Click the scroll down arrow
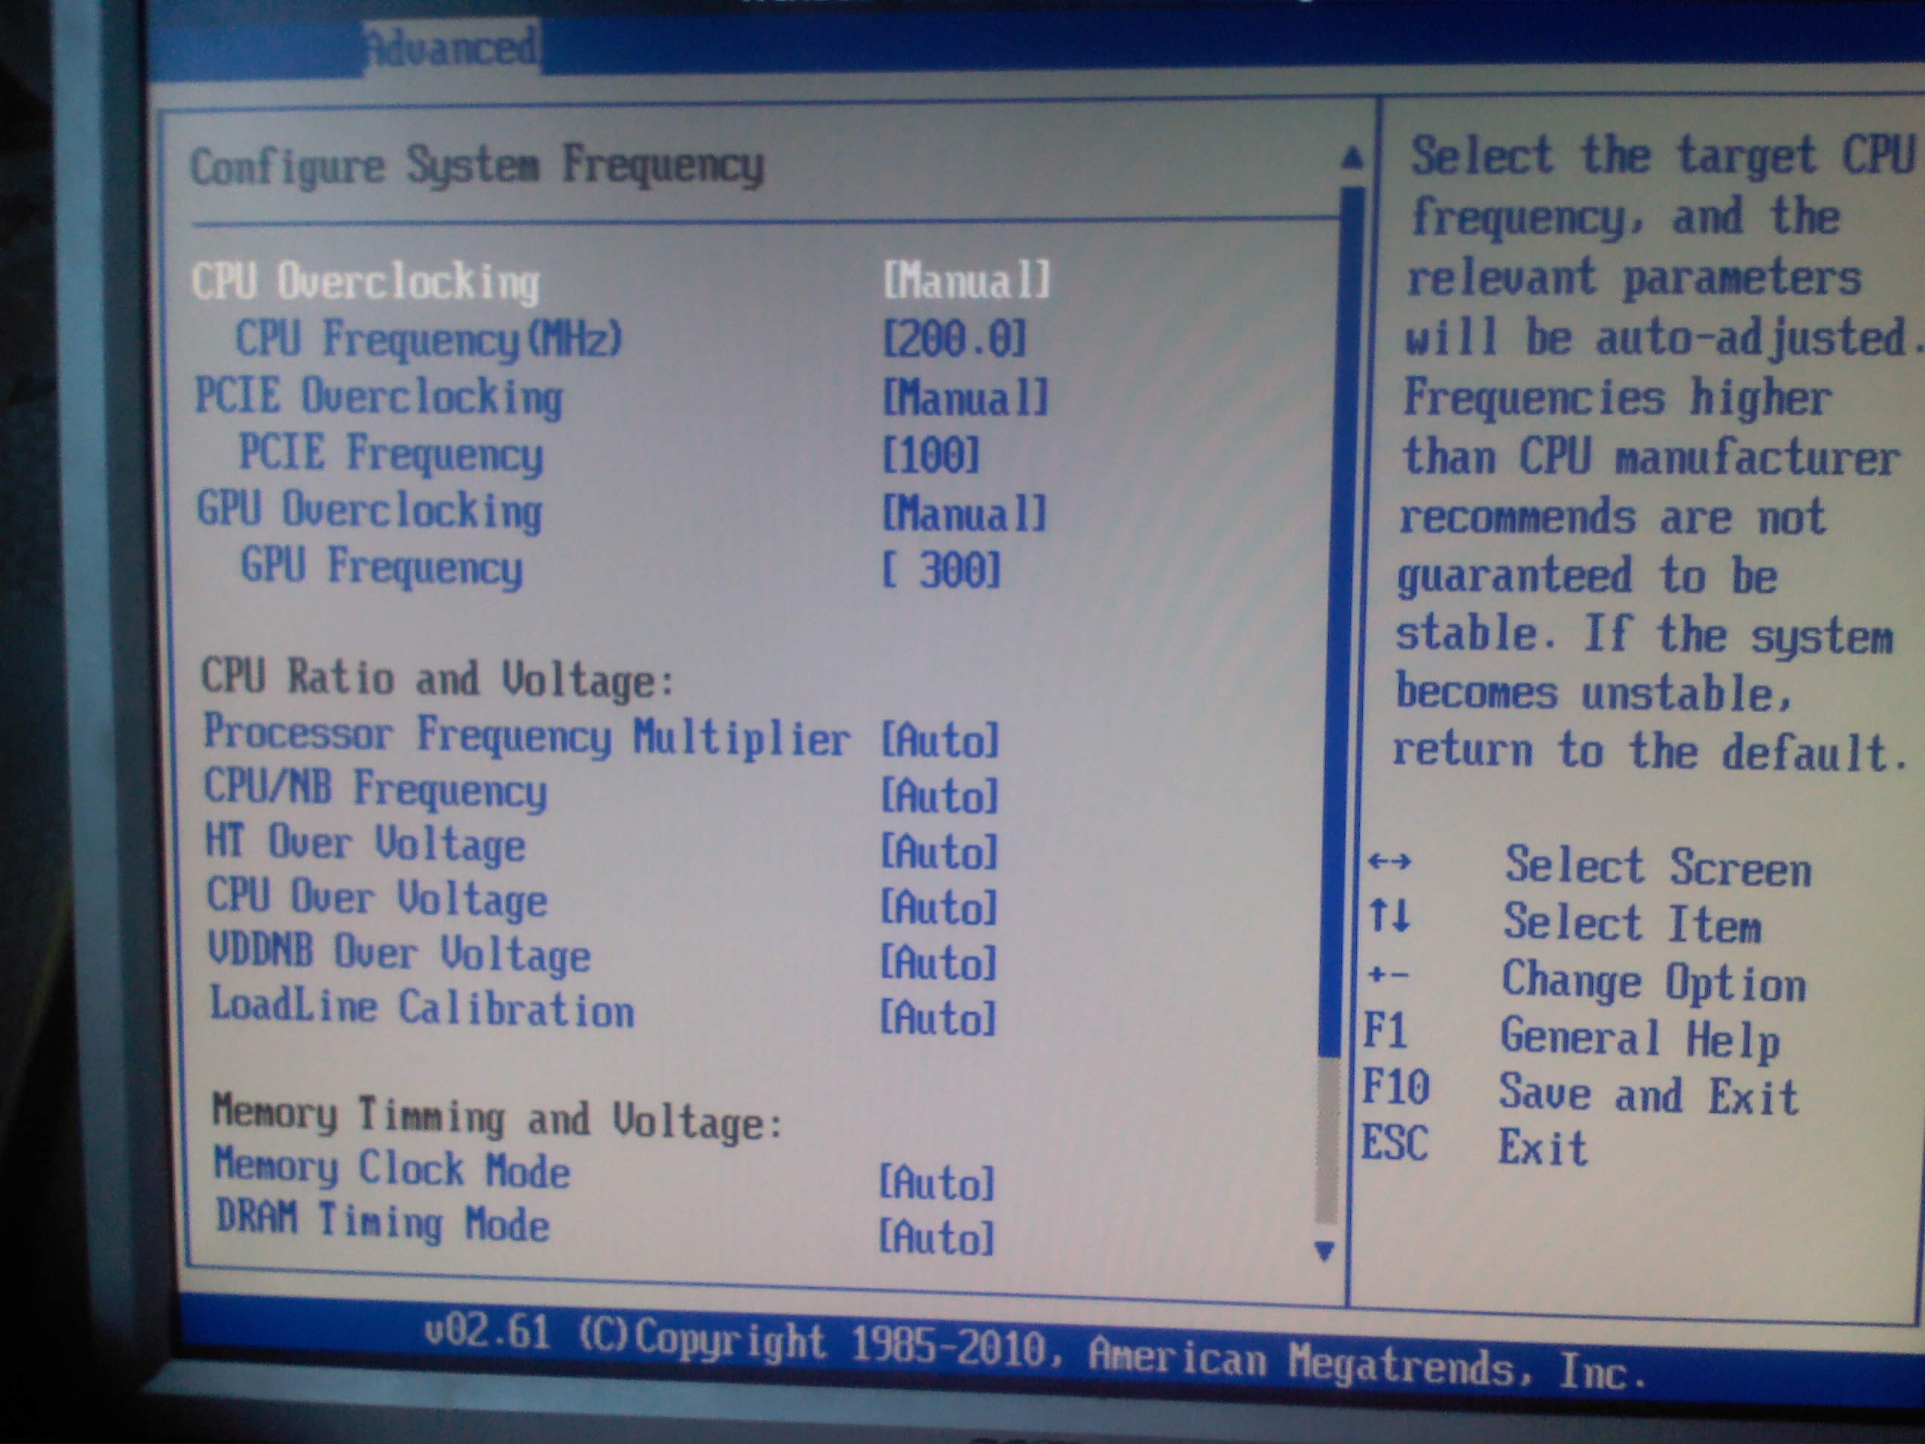The width and height of the screenshot is (1925, 1444). tap(1324, 1252)
